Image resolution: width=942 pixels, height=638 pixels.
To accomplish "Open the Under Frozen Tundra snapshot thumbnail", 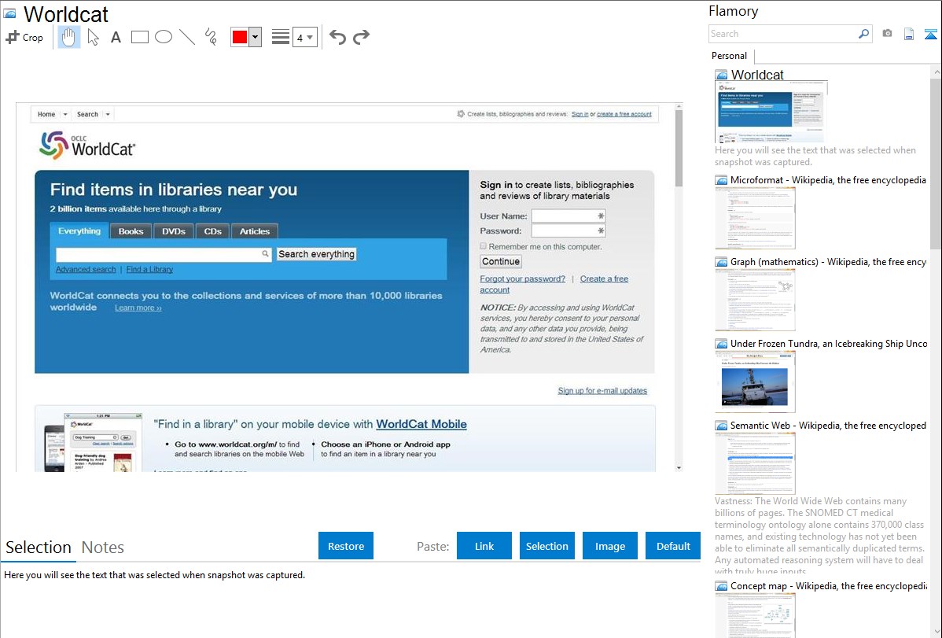I will [x=755, y=382].
